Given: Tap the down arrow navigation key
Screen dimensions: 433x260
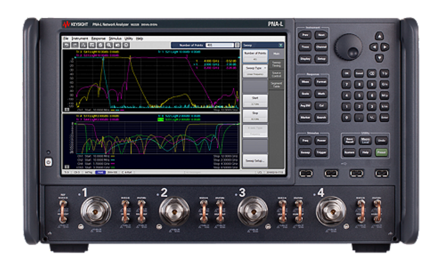Looking at the screenshot, I should [379, 58].
